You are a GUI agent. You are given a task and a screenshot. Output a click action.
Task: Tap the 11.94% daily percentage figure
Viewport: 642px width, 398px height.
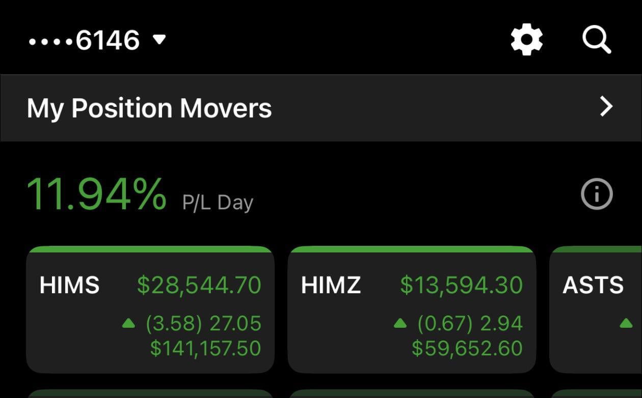pos(96,194)
